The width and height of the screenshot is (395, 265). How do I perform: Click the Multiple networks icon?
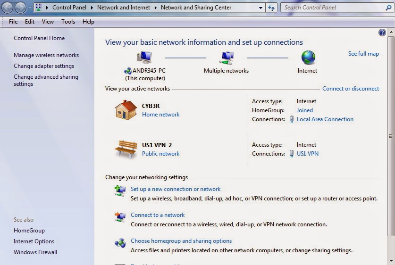click(x=226, y=58)
